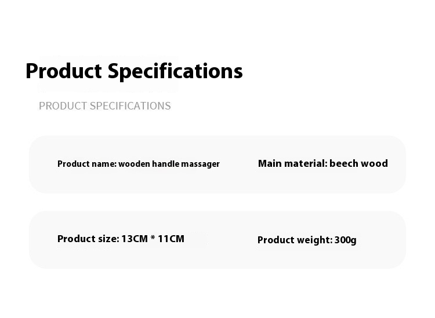Select the product name specification line
The width and height of the screenshot is (435, 318).
(138, 164)
